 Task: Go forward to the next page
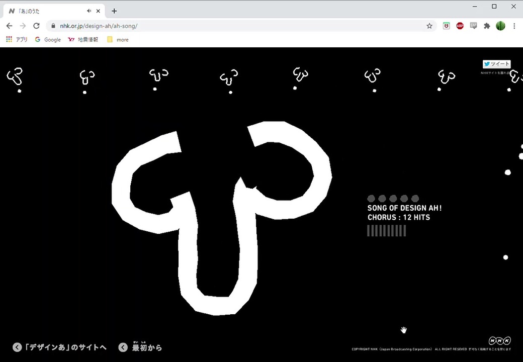[23, 26]
